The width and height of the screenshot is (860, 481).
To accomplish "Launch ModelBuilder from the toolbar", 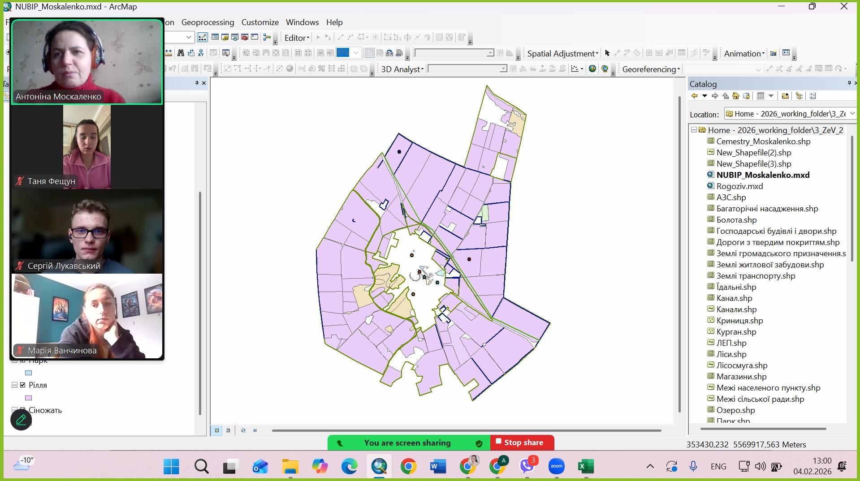I will [267, 38].
